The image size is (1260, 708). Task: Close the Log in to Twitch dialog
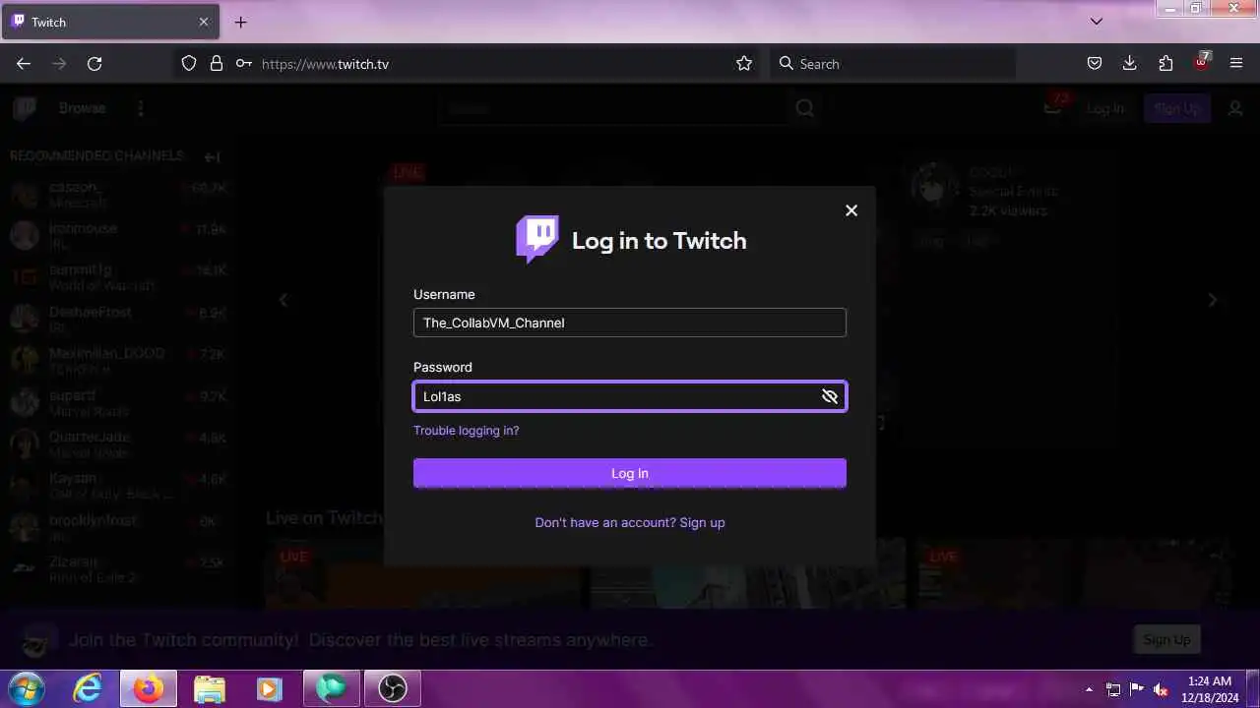click(851, 210)
